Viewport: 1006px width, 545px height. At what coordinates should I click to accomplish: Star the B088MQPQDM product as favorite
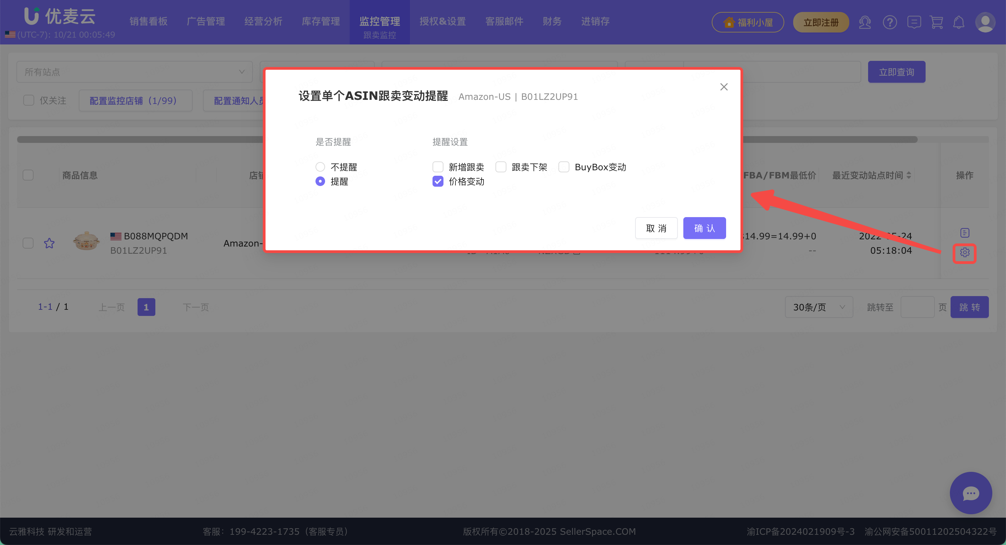(x=49, y=243)
